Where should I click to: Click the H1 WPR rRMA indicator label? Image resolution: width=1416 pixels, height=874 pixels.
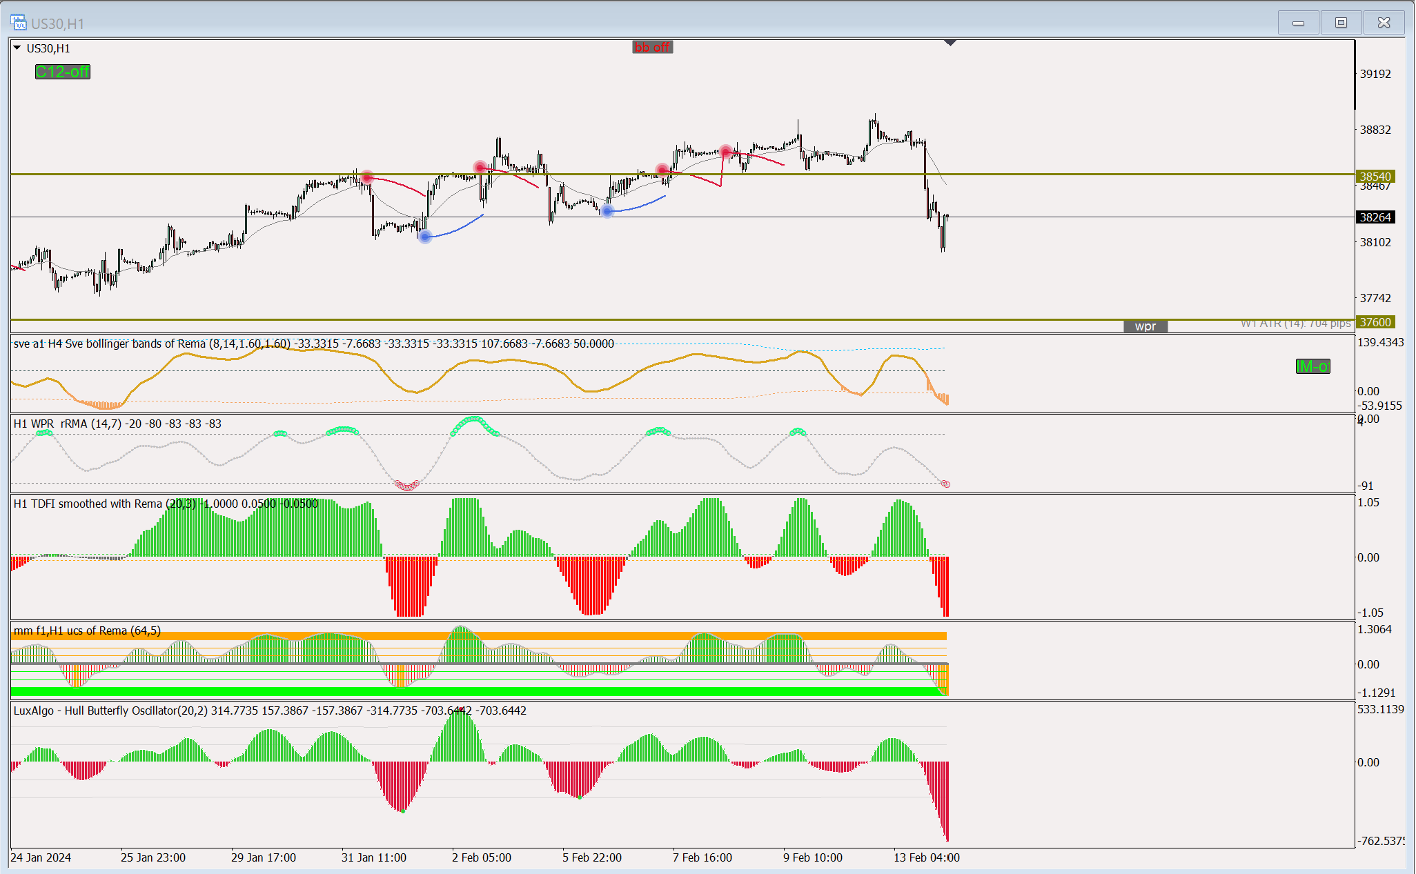(67, 424)
